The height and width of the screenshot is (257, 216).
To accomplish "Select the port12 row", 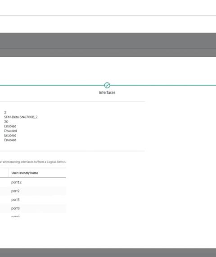I will pyautogui.click(x=33, y=182).
